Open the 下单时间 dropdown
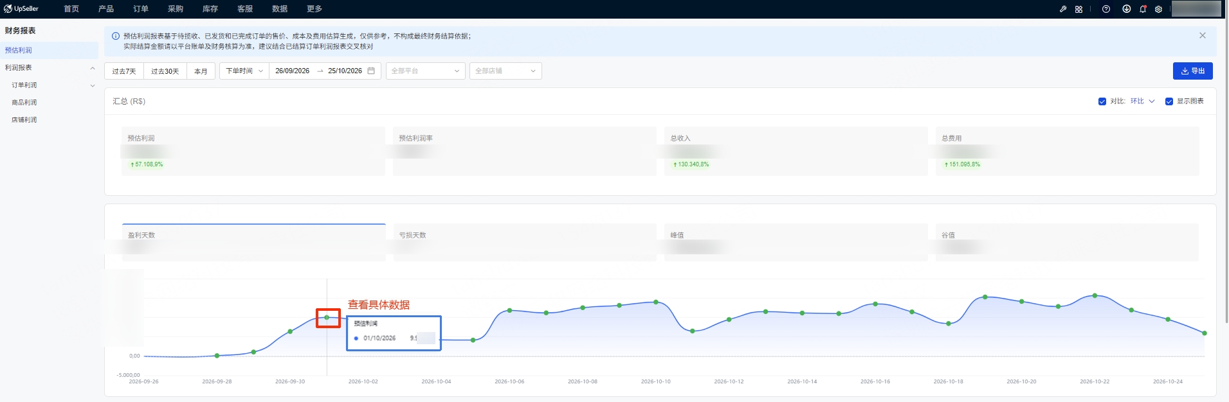The height and width of the screenshot is (402, 1229). 244,71
